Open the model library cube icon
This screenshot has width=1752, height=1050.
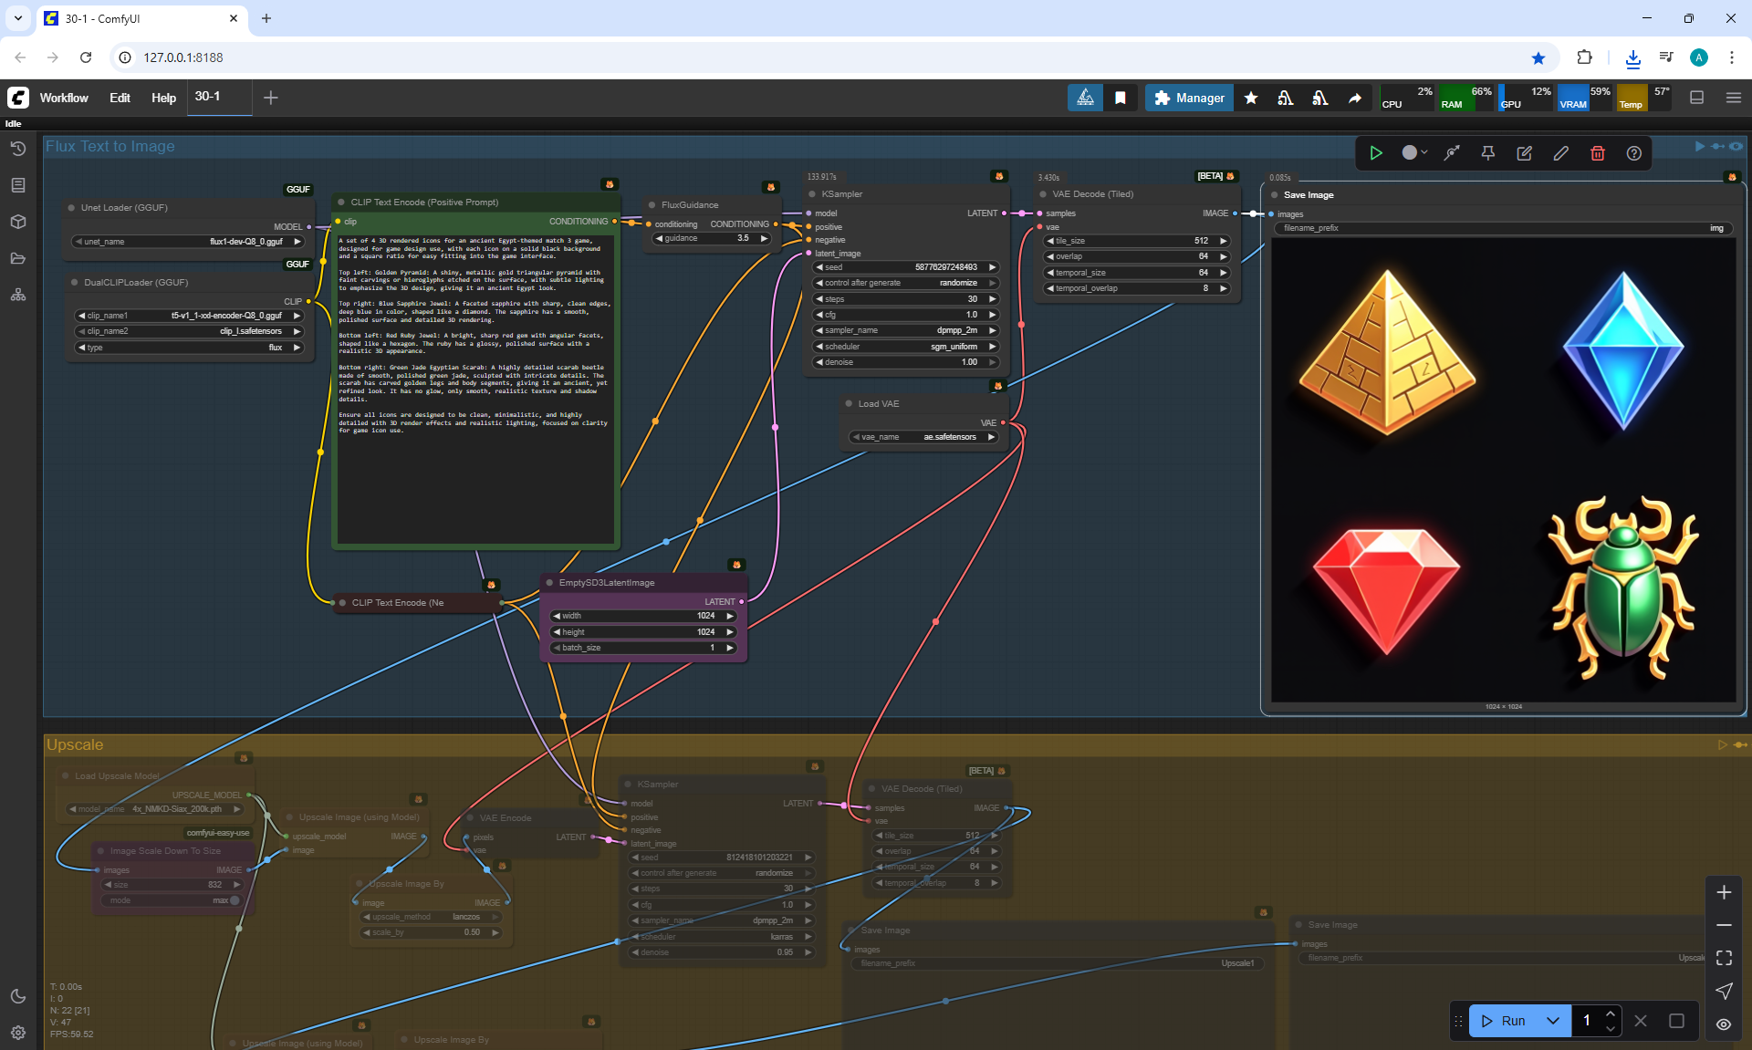click(18, 222)
